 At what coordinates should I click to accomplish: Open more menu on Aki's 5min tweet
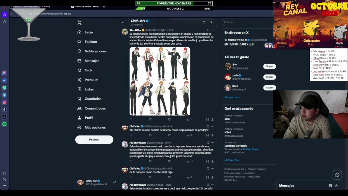[x=212, y=142]
